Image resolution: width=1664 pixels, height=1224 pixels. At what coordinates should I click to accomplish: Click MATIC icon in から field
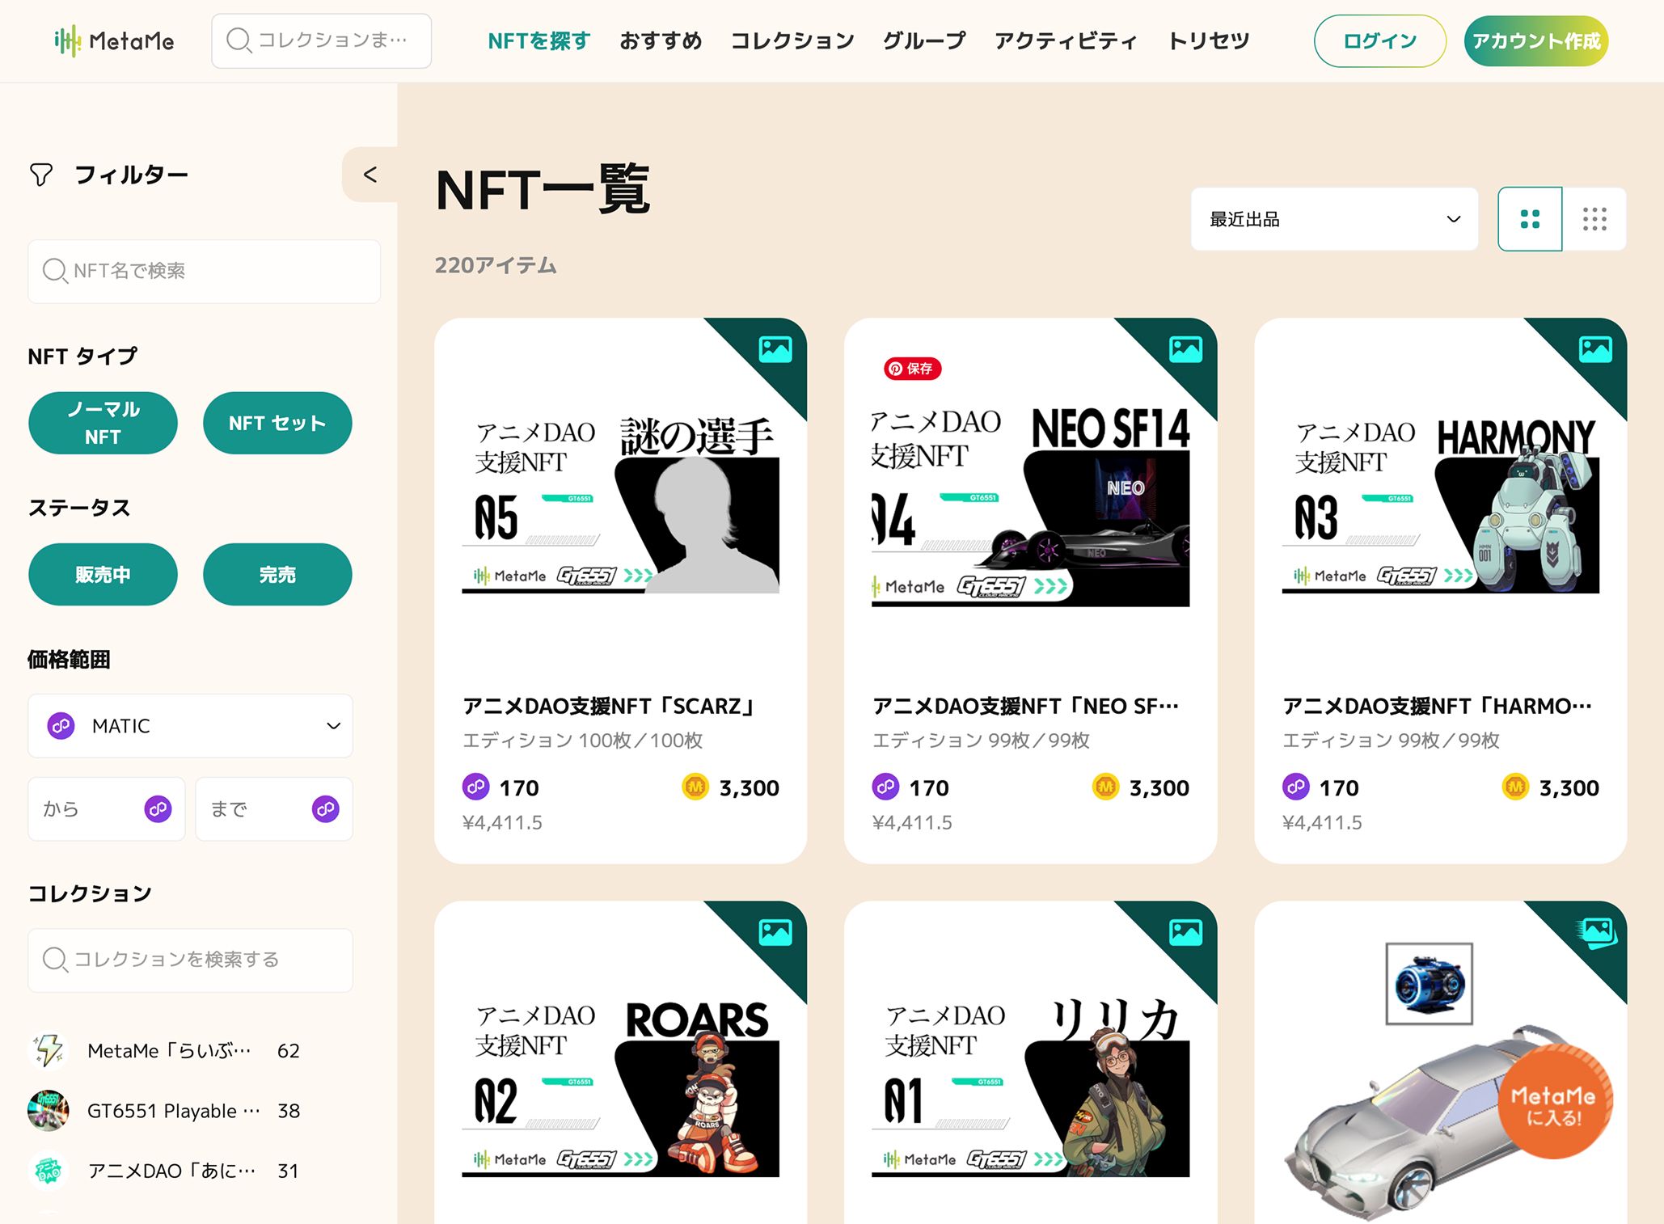click(158, 808)
